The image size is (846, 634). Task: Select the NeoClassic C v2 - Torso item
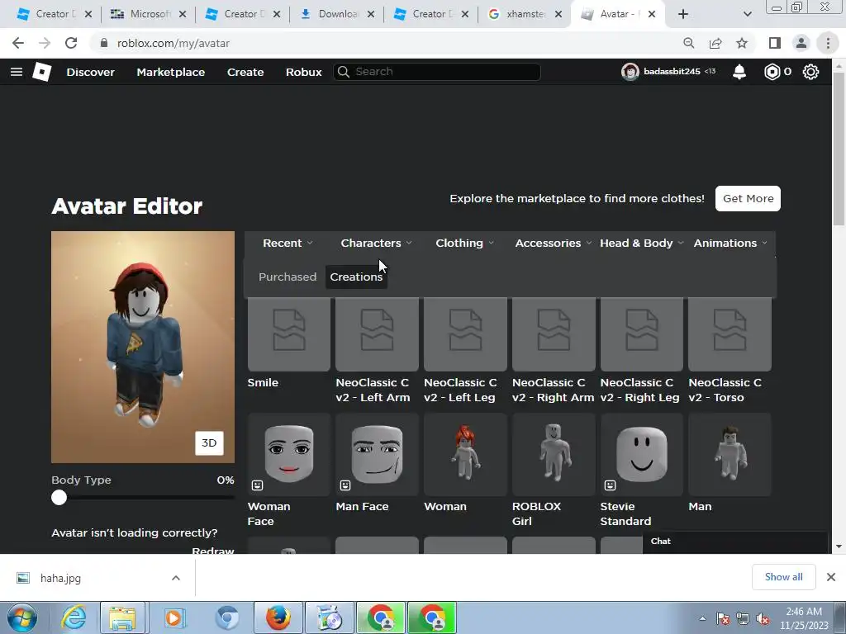point(730,334)
